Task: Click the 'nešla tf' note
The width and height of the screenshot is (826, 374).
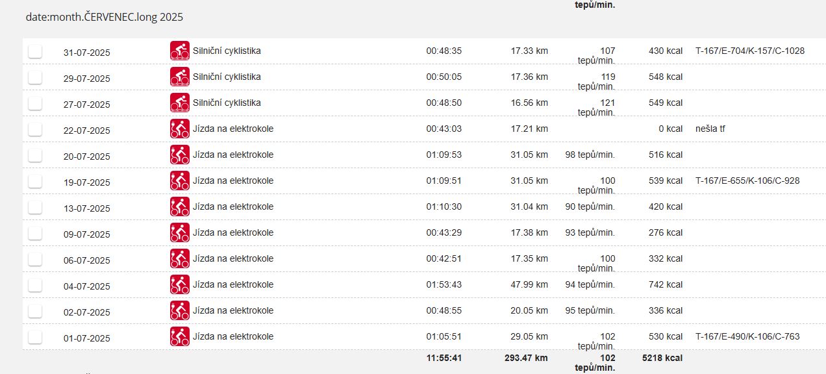Action: click(x=710, y=129)
